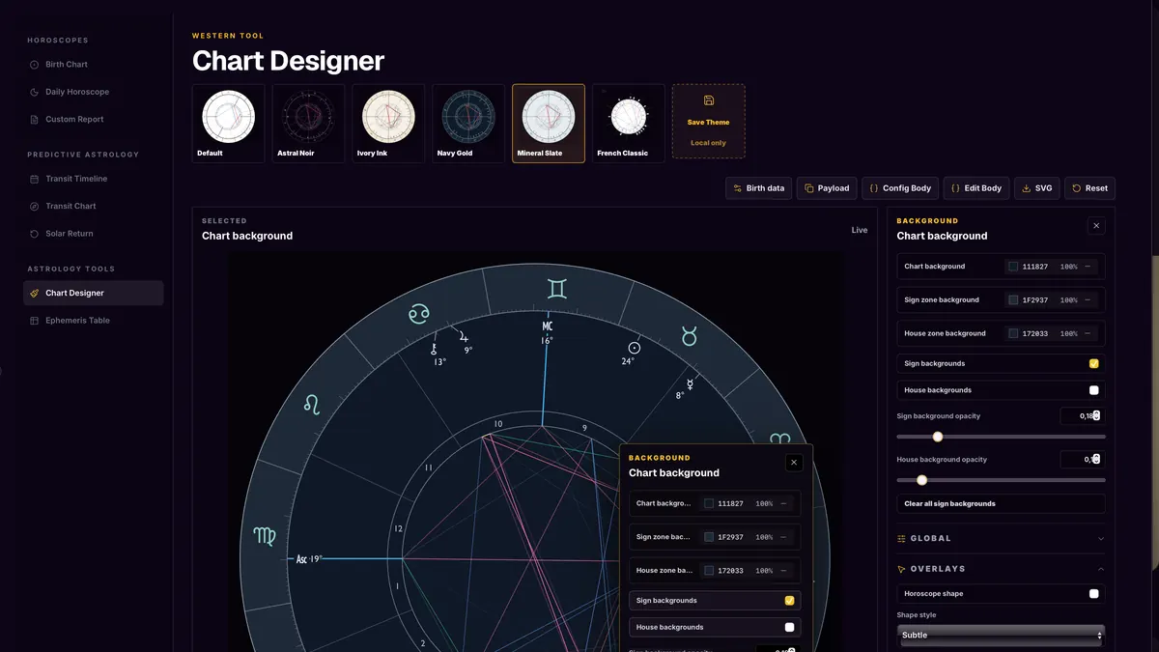The height and width of the screenshot is (652, 1159).
Task: Select the Default theme thumbnail
Action: pyautogui.click(x=228, y=124)
